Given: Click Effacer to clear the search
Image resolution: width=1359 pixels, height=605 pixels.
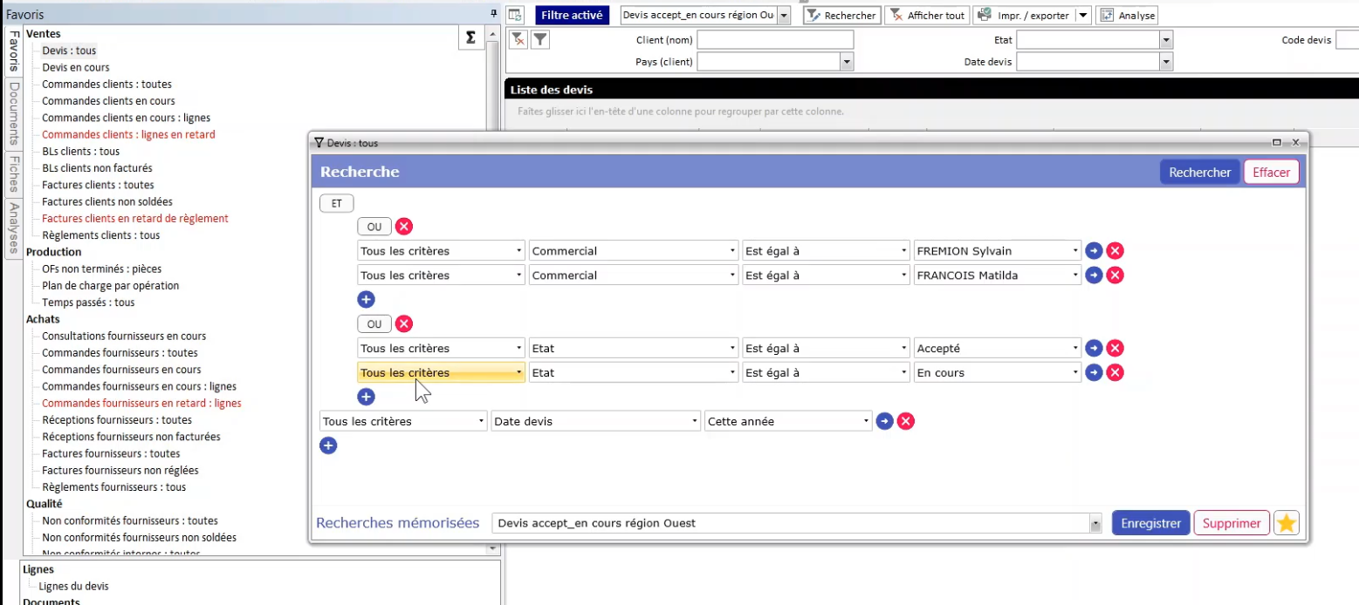Looking at the screenshot, I should 1271,173.
